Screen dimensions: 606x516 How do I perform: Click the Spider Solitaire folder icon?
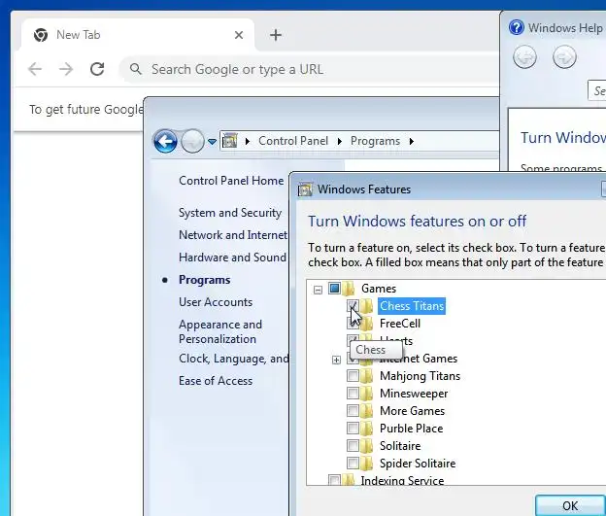(367, 463)
